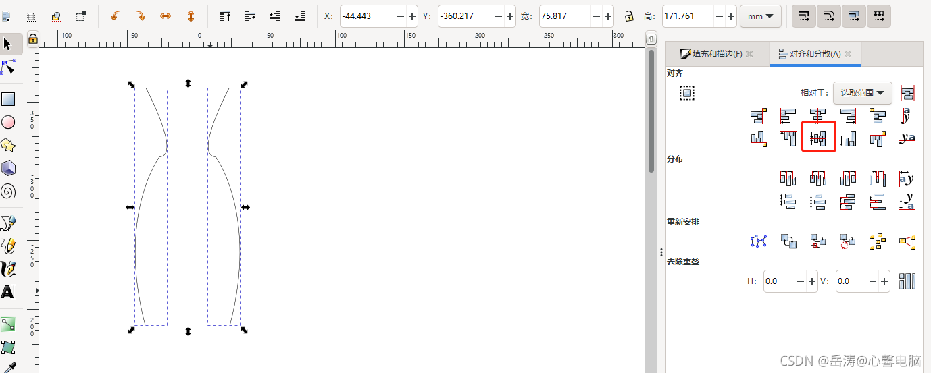Toggle the guides lock above ruler

tap(32, 39)
